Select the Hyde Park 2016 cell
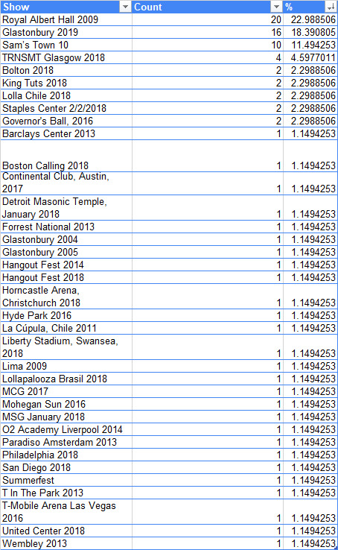The width and height of the screenshot is (338, 550). (66, 315)
